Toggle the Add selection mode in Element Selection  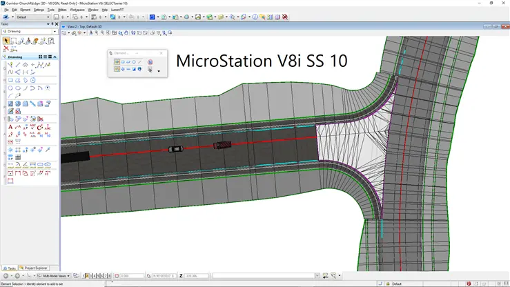coord(123,69)
